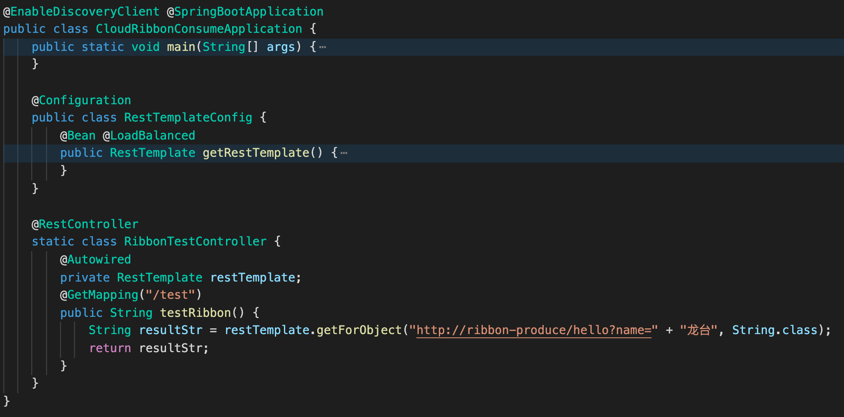This screenshot has width=844, height=417.
Task: Click the String[] type in main signature
Action: [231, 47]
